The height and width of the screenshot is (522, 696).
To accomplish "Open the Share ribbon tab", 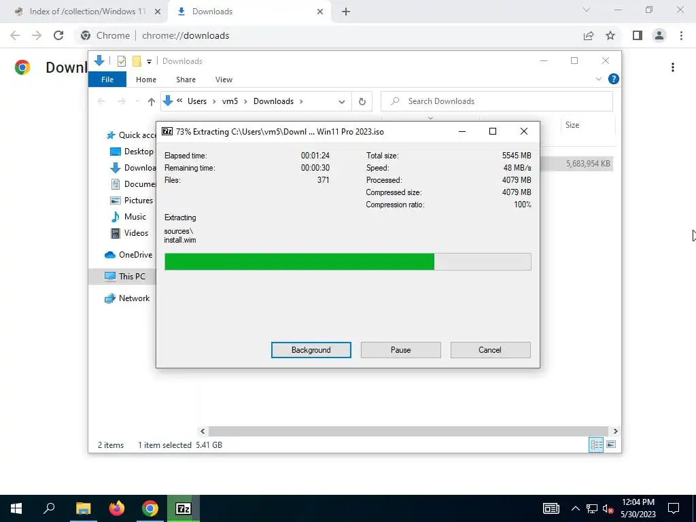I will (186, 80).
